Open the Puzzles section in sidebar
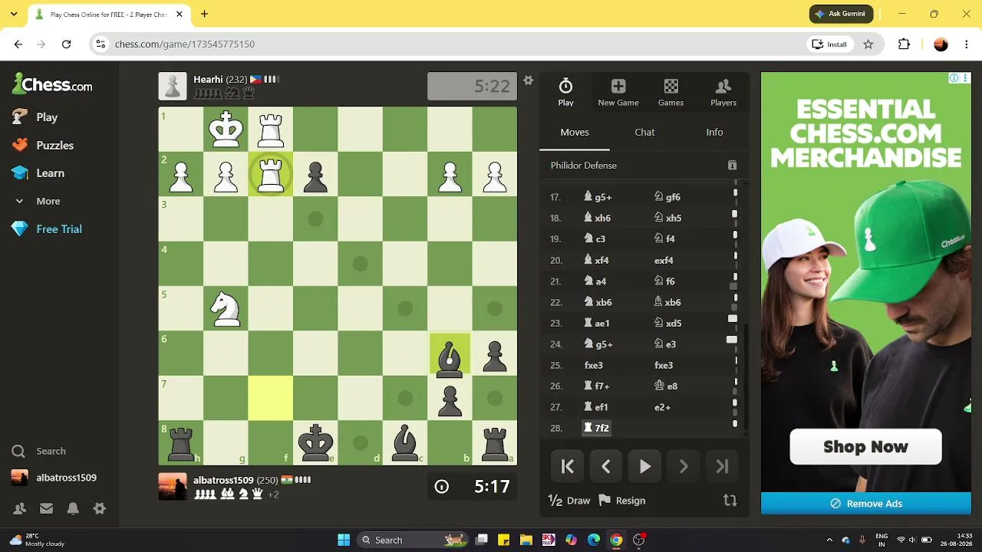 43,145
